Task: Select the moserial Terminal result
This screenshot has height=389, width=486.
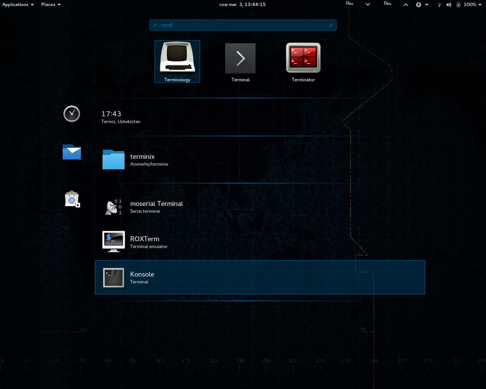Action: [260, 207]
